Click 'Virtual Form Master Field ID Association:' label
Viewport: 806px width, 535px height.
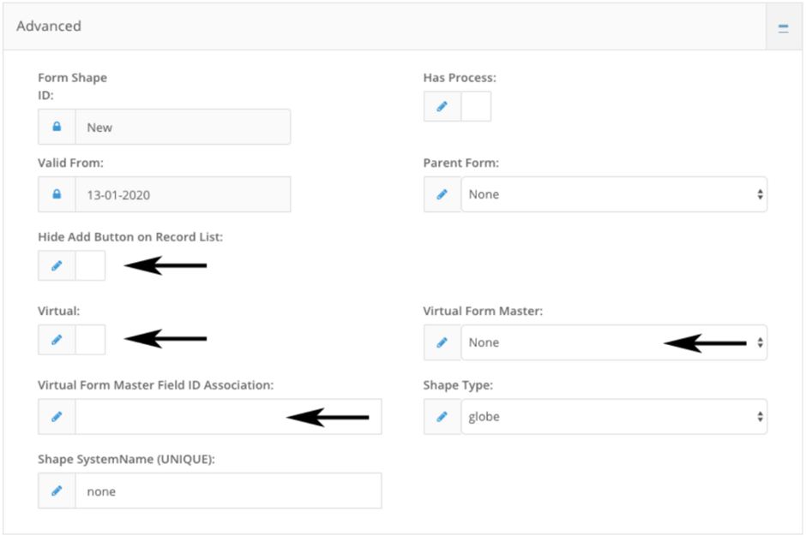[156, 385]
